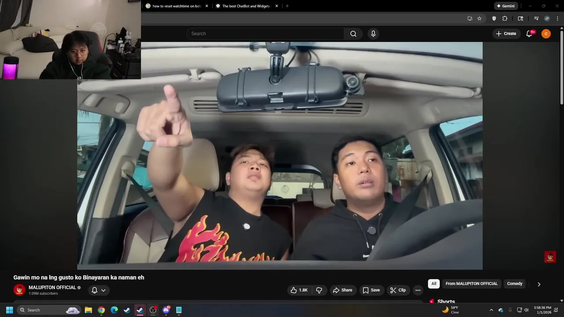Open the 59°F Clear weather widget
Viewport: 564px width, 317px height.
point(451,310)
